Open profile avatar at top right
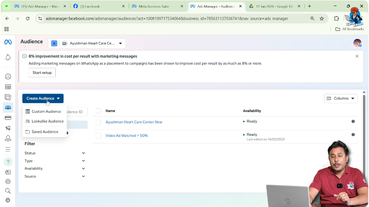The width and height of the screenshot is (369, 207). click(x=357, y=43)
